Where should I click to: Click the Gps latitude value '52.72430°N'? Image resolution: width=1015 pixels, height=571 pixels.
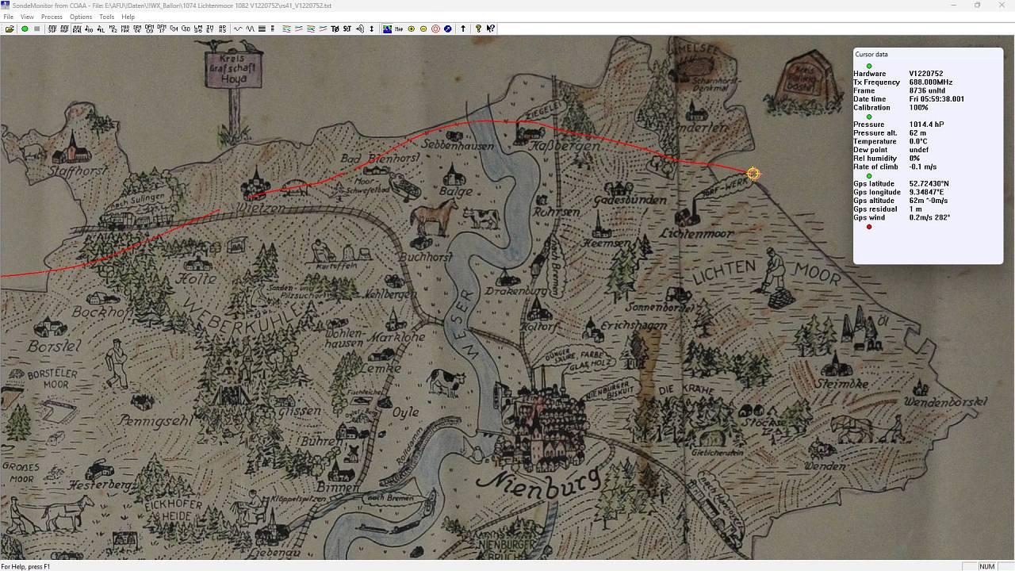[x=929, y=184]
